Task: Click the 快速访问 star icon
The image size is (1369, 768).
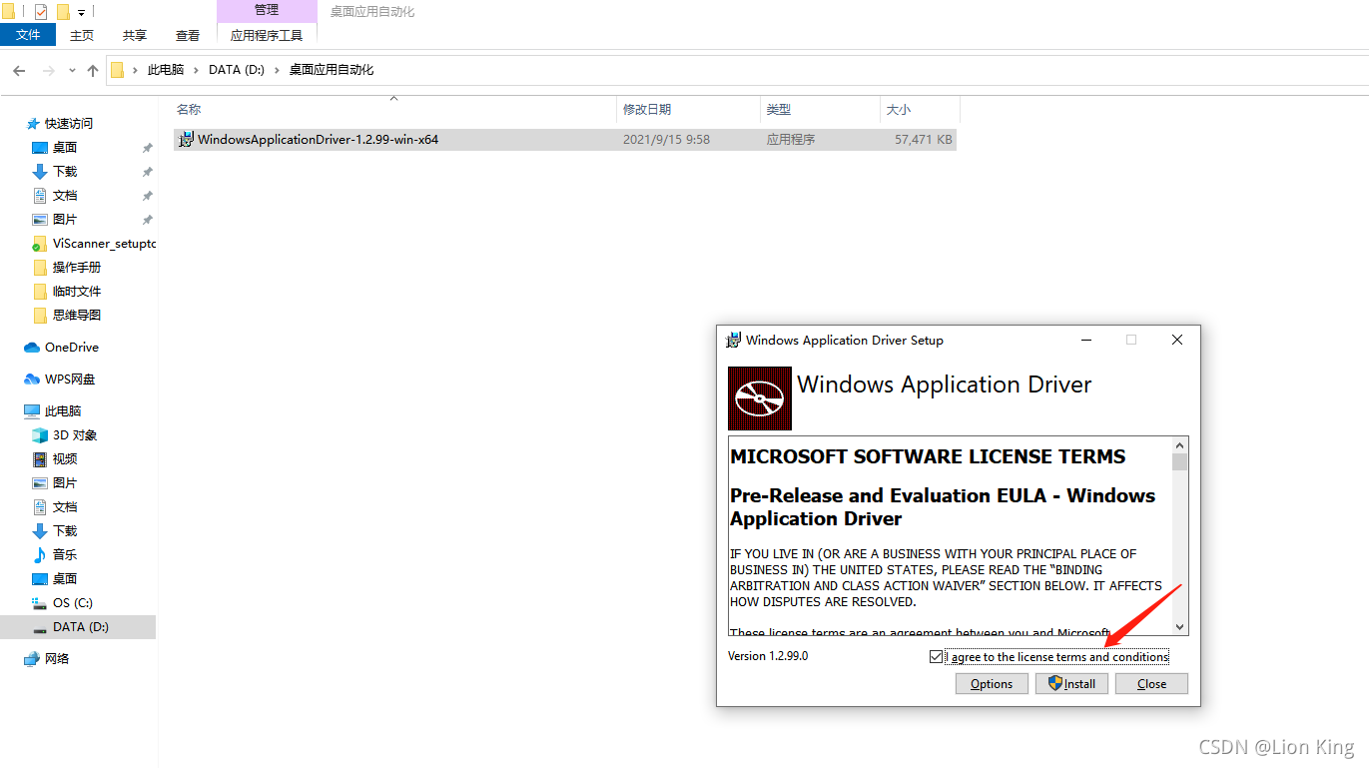Action: (x=33, y=124)
